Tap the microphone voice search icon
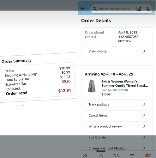 pos(148,9)
